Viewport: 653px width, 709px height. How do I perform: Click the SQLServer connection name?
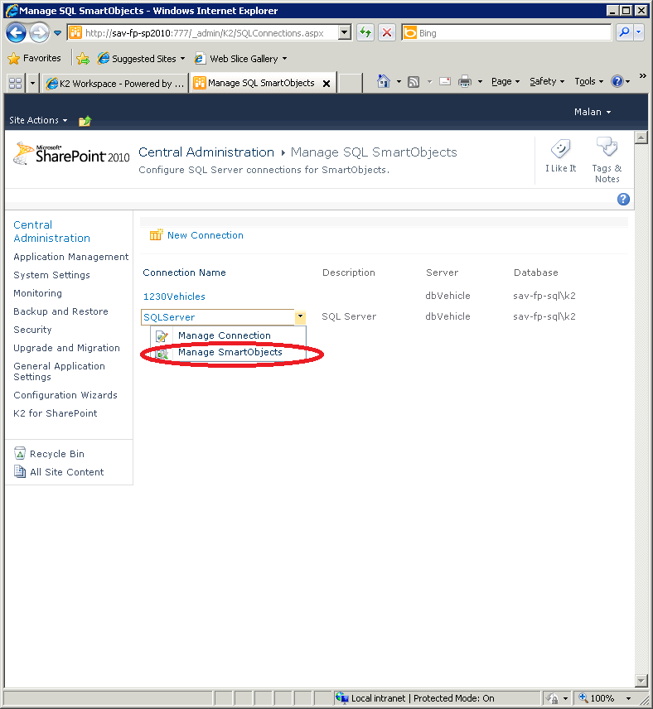169,317
